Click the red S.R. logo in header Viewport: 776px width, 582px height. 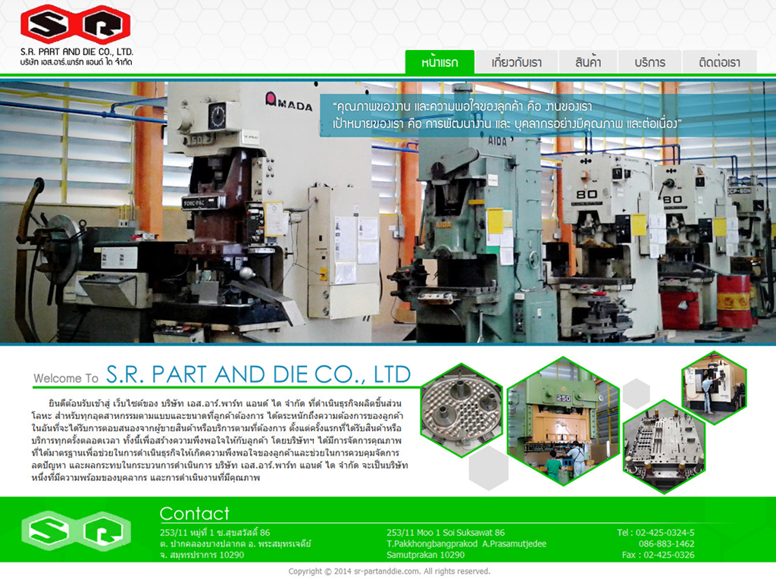pyautogui.click(x=75, y=25)
